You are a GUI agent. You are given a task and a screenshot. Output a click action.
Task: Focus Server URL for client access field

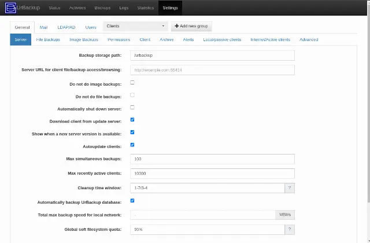click(x=212, y=70)
